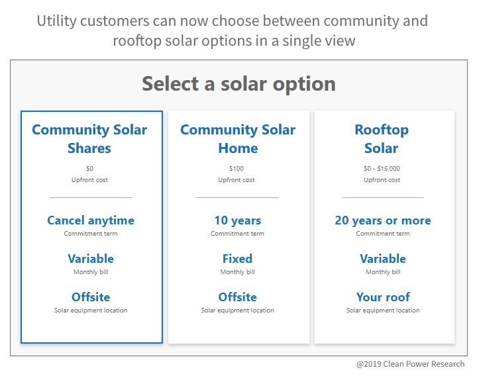
Task: Click "Your roof" equipment location
Action: [383, 297]
